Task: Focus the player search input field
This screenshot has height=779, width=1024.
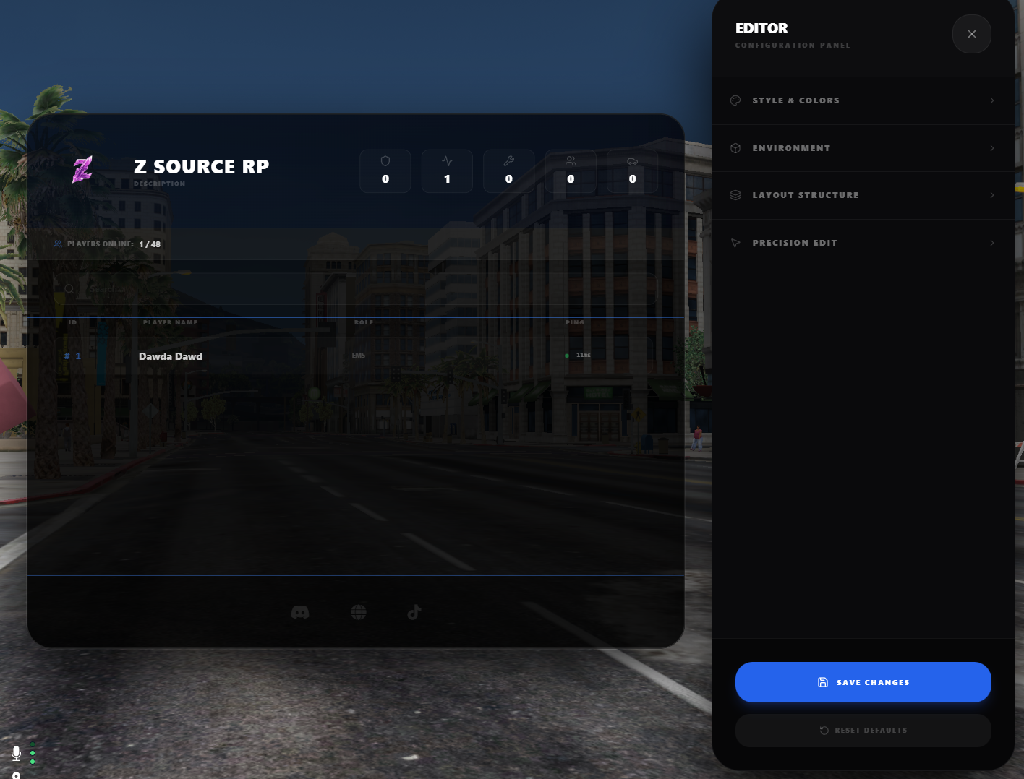Action: [356, 289]
